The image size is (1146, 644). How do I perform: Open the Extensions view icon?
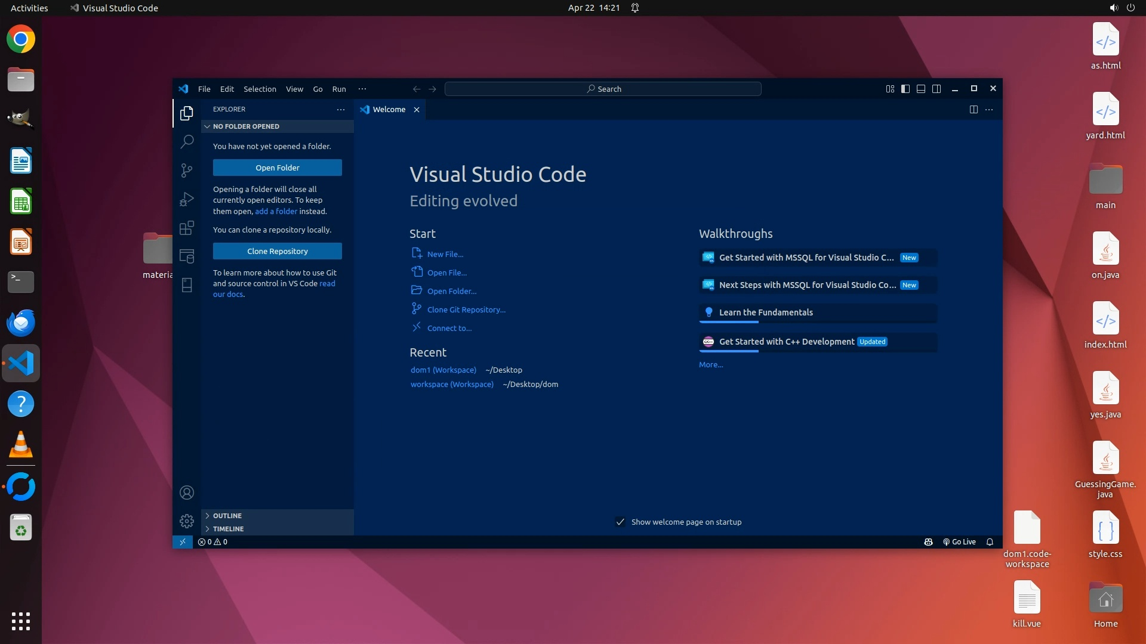[x=187, y=228]
